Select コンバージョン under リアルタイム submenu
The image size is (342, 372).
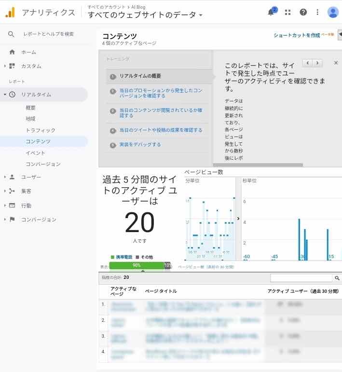click(43, 164)
